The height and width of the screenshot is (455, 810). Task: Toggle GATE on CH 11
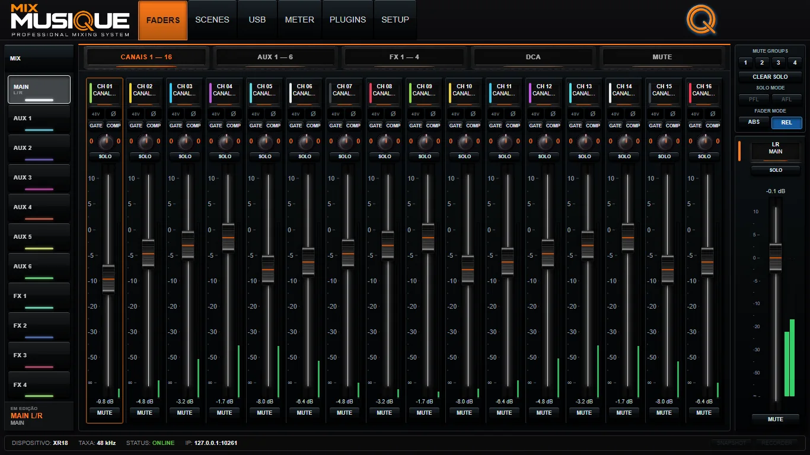[496, 126]
